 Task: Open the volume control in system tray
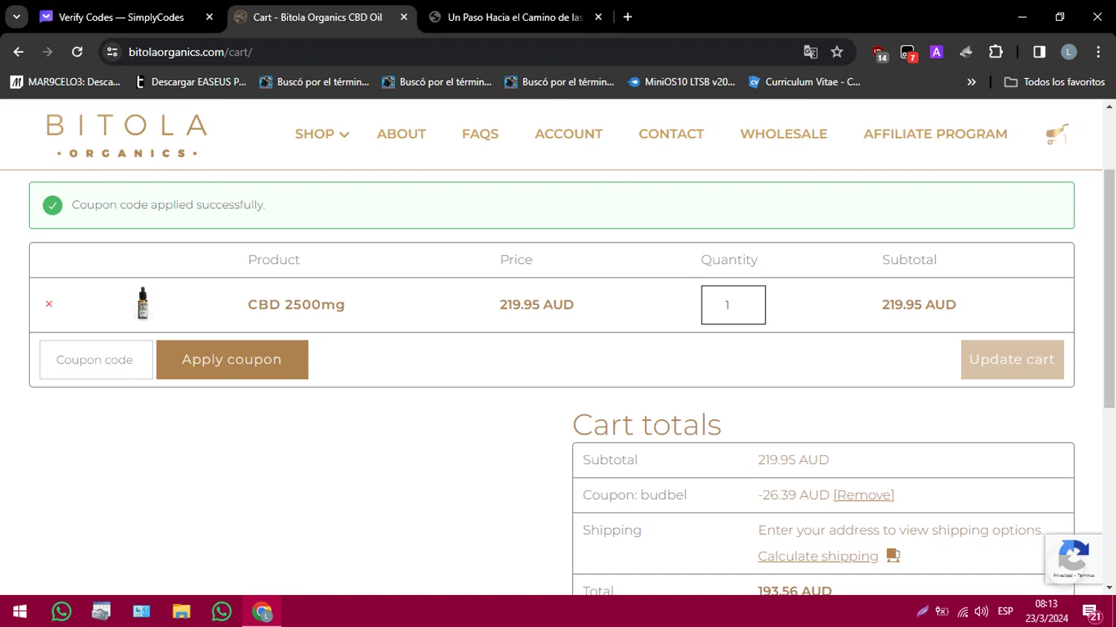[x=981, y=611]
